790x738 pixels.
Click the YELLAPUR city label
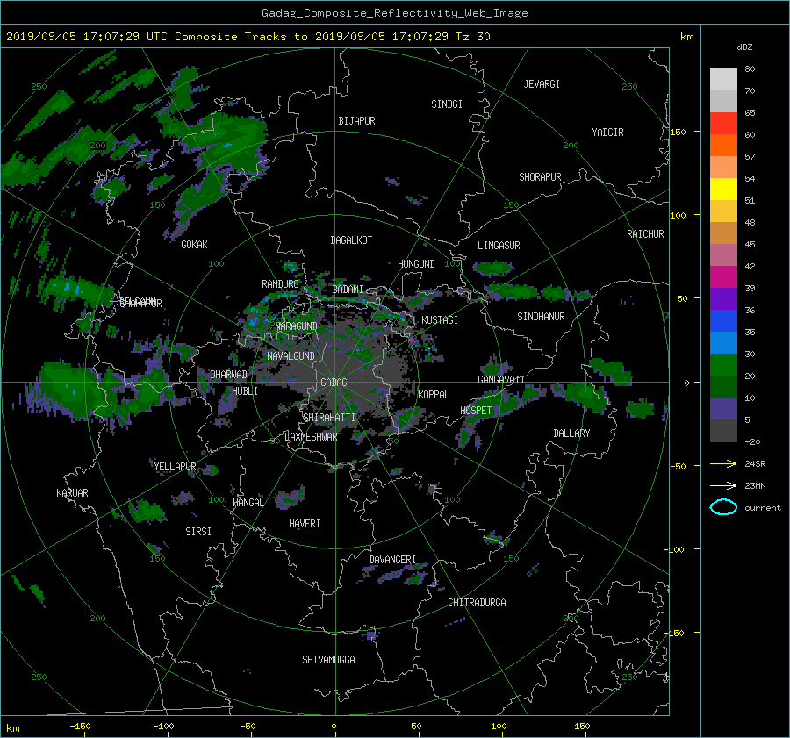pyautogui.click(x=175, y=467)
